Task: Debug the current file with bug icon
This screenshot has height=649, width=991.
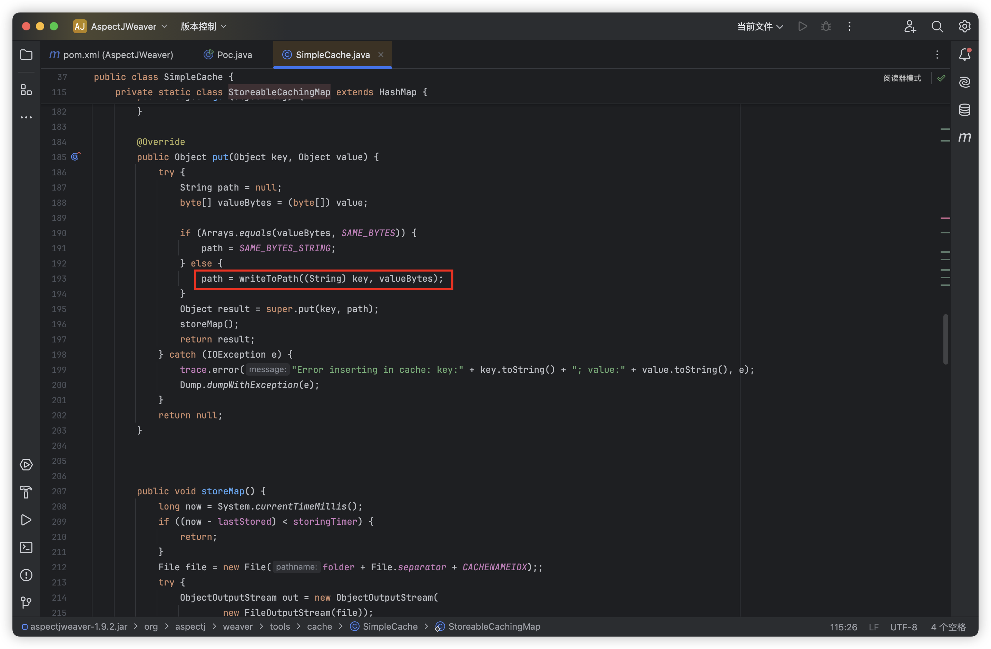Action: pos(826,26)
